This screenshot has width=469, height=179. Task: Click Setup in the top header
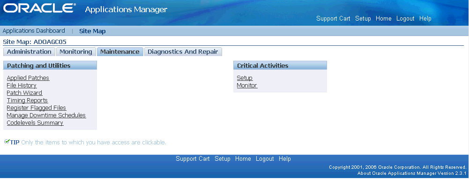363,19
